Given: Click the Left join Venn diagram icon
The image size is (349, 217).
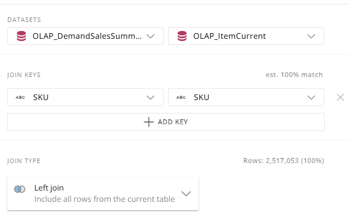Looking at the screenshot, I should (20, 189).
